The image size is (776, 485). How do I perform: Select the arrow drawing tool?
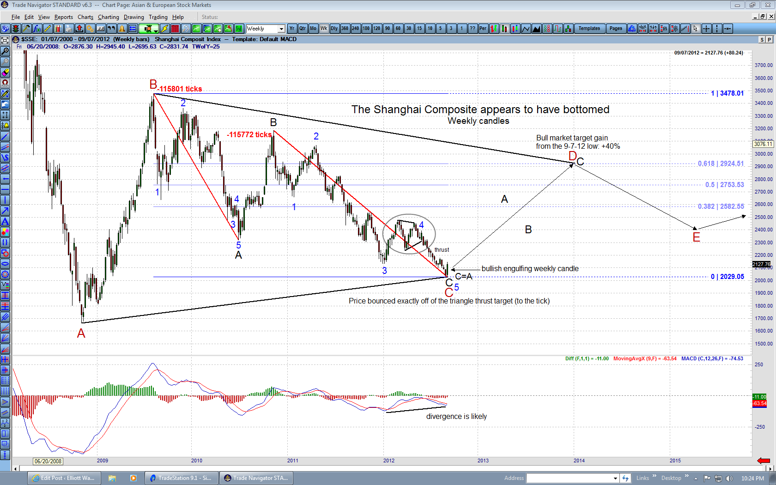tap(5, 210)
